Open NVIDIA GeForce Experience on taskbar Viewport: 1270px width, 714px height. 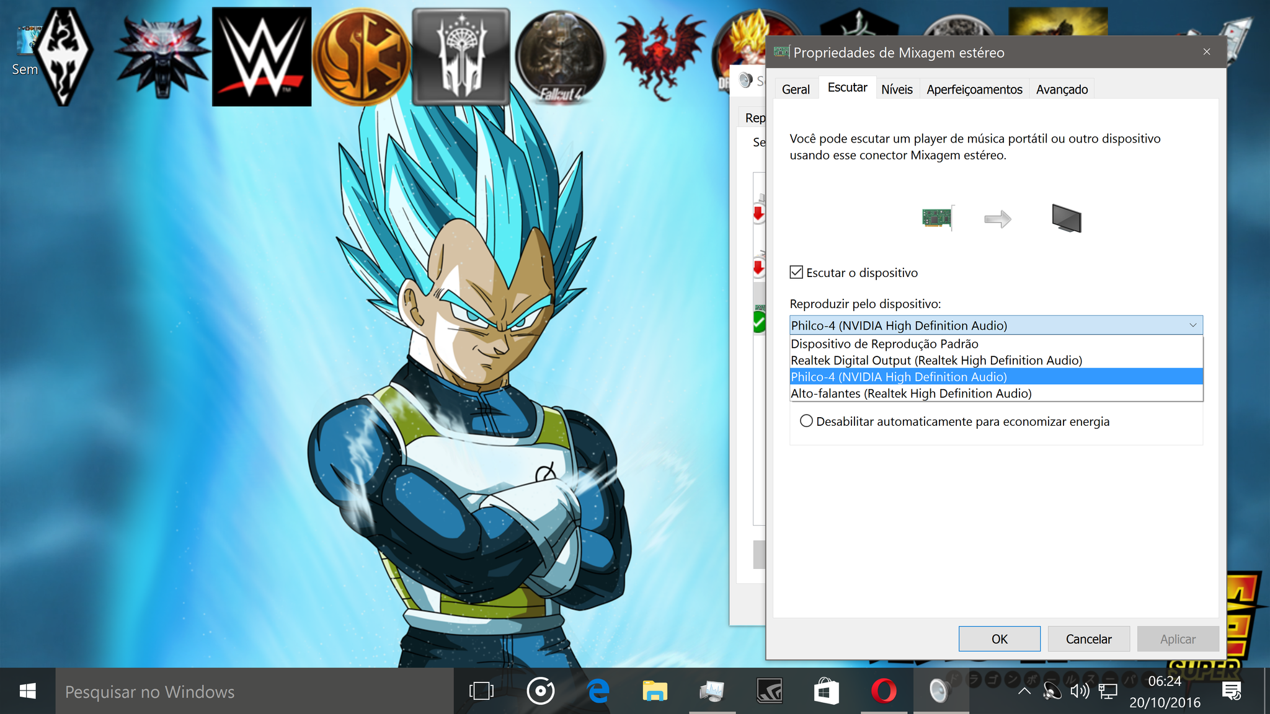tap(769, 690)
